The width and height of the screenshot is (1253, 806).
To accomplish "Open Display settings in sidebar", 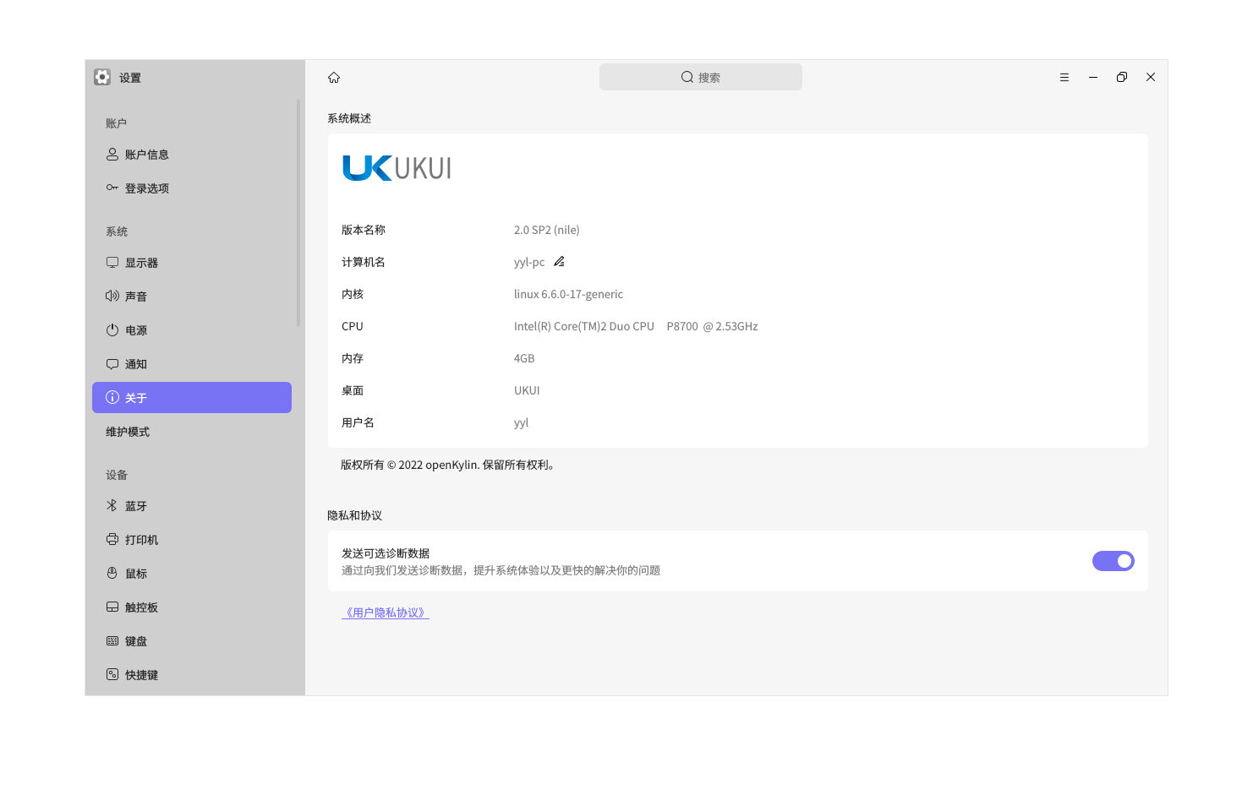I will (141, 263).
